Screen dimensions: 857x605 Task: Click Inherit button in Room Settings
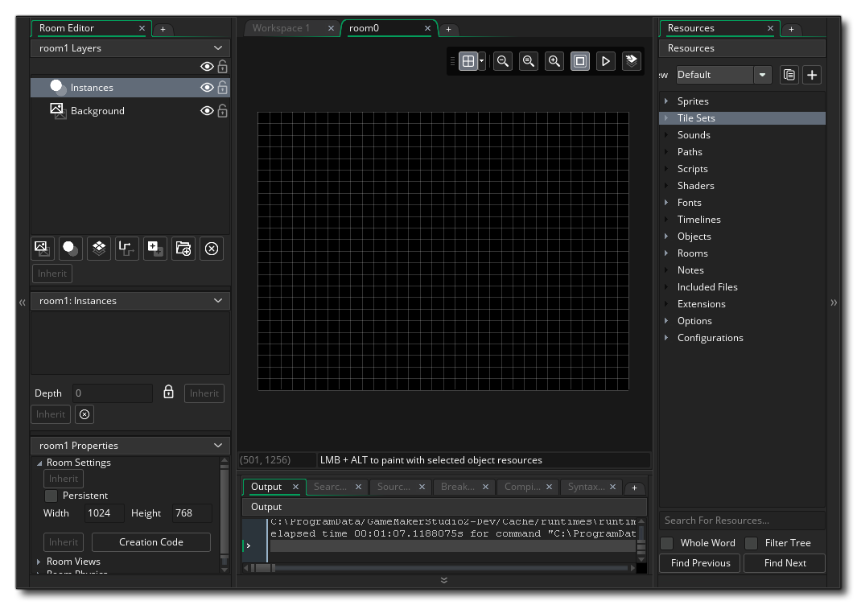pyautogui.click(x=64, y=479)
